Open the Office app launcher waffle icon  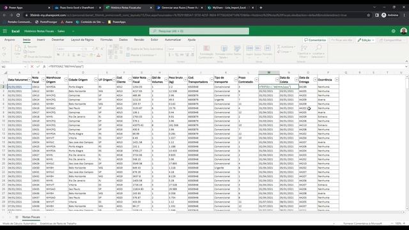tap(4, 31)
